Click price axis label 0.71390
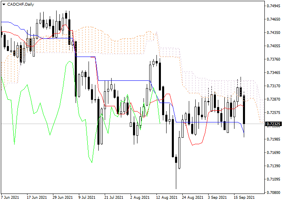 point(273,166)
